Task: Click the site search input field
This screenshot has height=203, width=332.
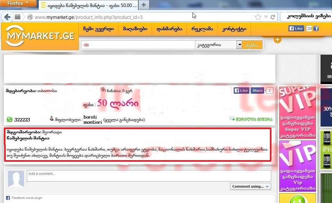Action: (x=138, y=45)
